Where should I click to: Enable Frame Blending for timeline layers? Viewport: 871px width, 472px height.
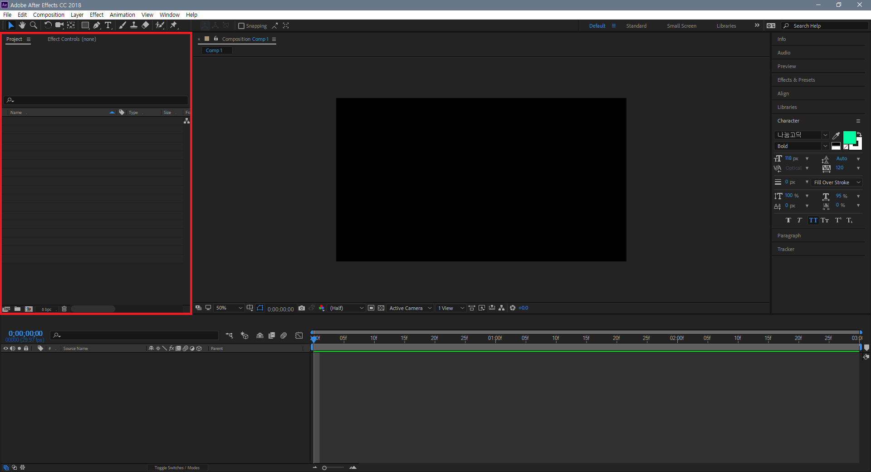[x=272, y=335]
